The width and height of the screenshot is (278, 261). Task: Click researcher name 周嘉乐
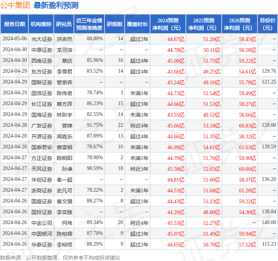click(65, 136)
